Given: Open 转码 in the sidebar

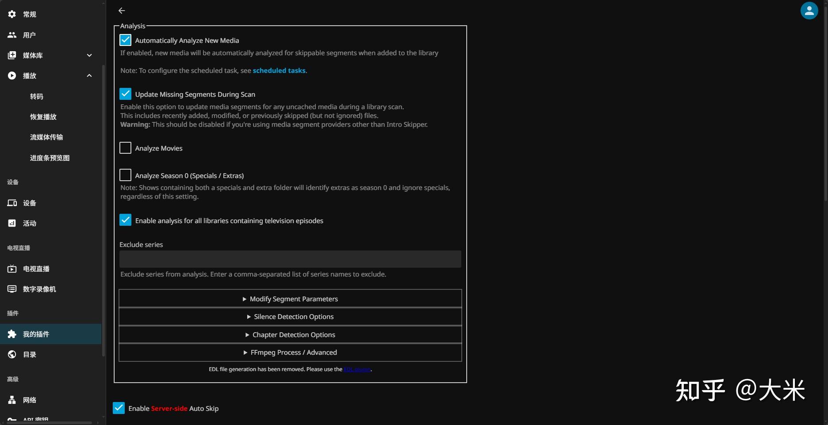Looking at the screenshot, I should [x=37, y=96].
